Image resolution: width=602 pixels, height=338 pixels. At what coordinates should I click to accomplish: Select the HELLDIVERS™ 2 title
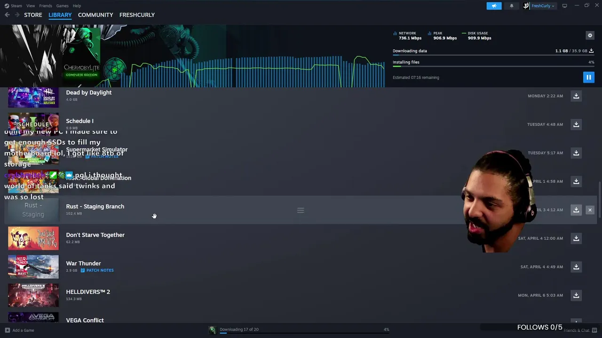tap(88, 292)
